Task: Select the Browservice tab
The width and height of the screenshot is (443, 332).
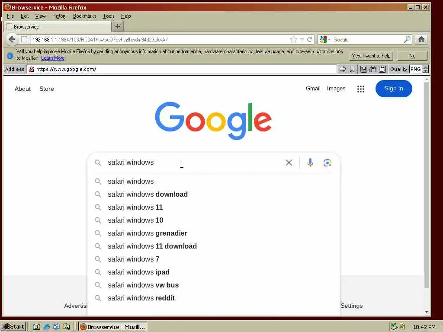Action: [58, 26]
